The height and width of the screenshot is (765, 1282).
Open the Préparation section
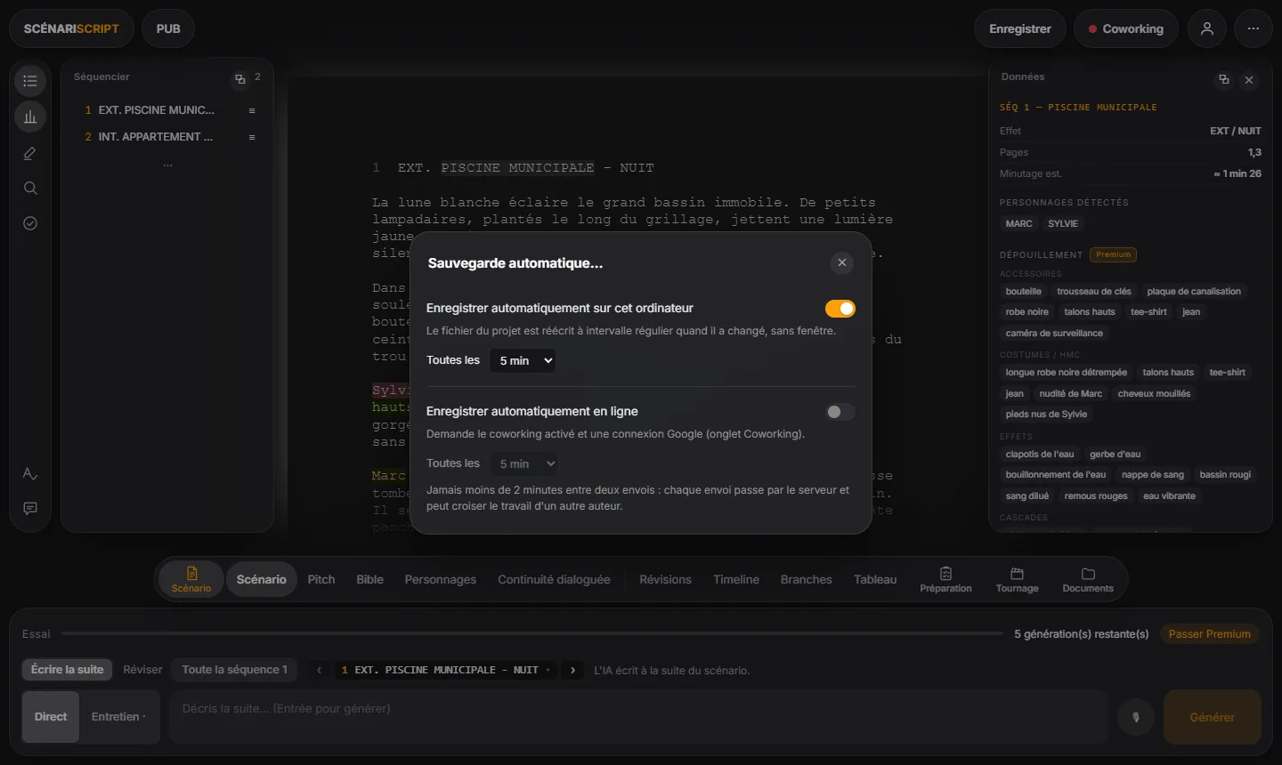(x=945, y=579)
